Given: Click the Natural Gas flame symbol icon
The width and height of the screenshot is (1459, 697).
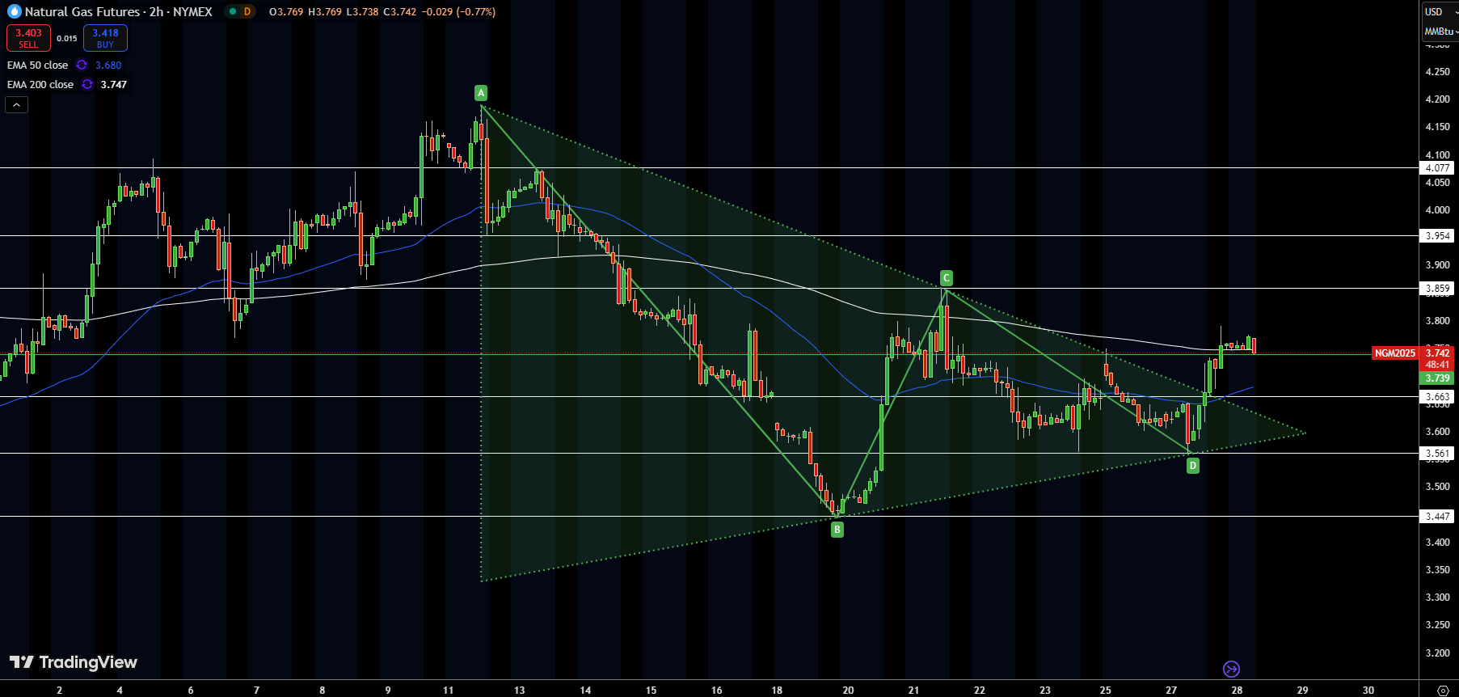Looking at the screenshot, I should [x=14, y=11].
